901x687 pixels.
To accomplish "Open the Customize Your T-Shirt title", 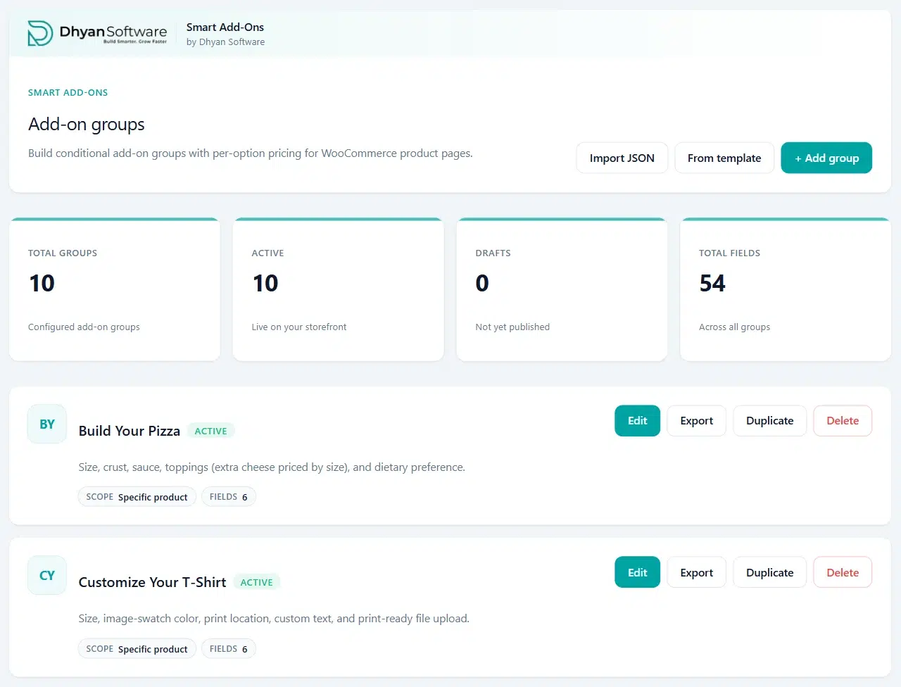I will point(153,582).
